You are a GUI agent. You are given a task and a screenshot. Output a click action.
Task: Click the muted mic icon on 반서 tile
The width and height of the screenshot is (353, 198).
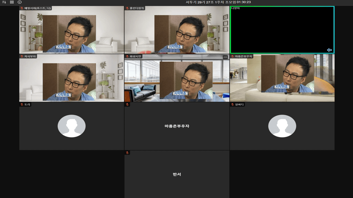pyautogui.click(x=127, y=153)
